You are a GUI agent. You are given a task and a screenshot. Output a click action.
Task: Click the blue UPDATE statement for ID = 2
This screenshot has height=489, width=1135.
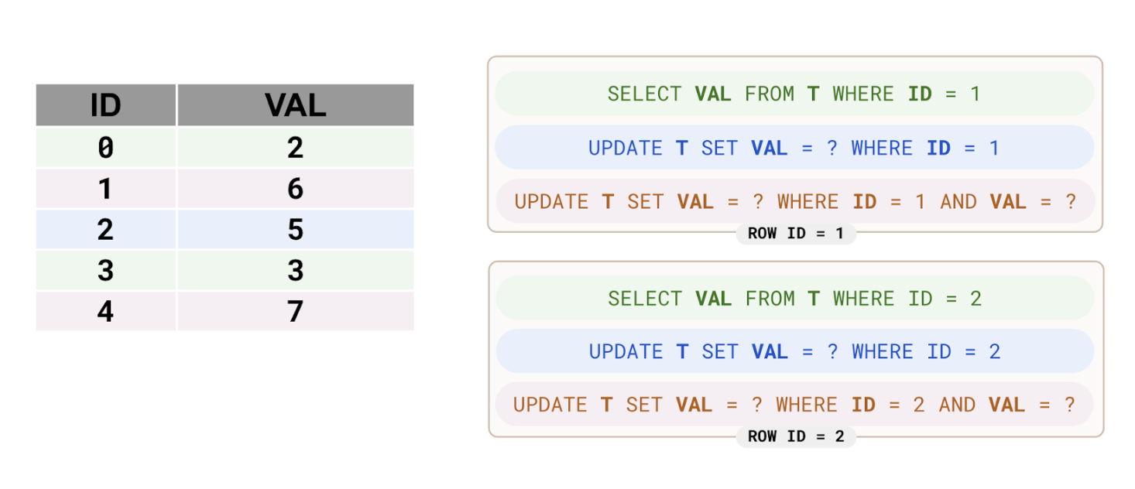(x=794, y=352)
